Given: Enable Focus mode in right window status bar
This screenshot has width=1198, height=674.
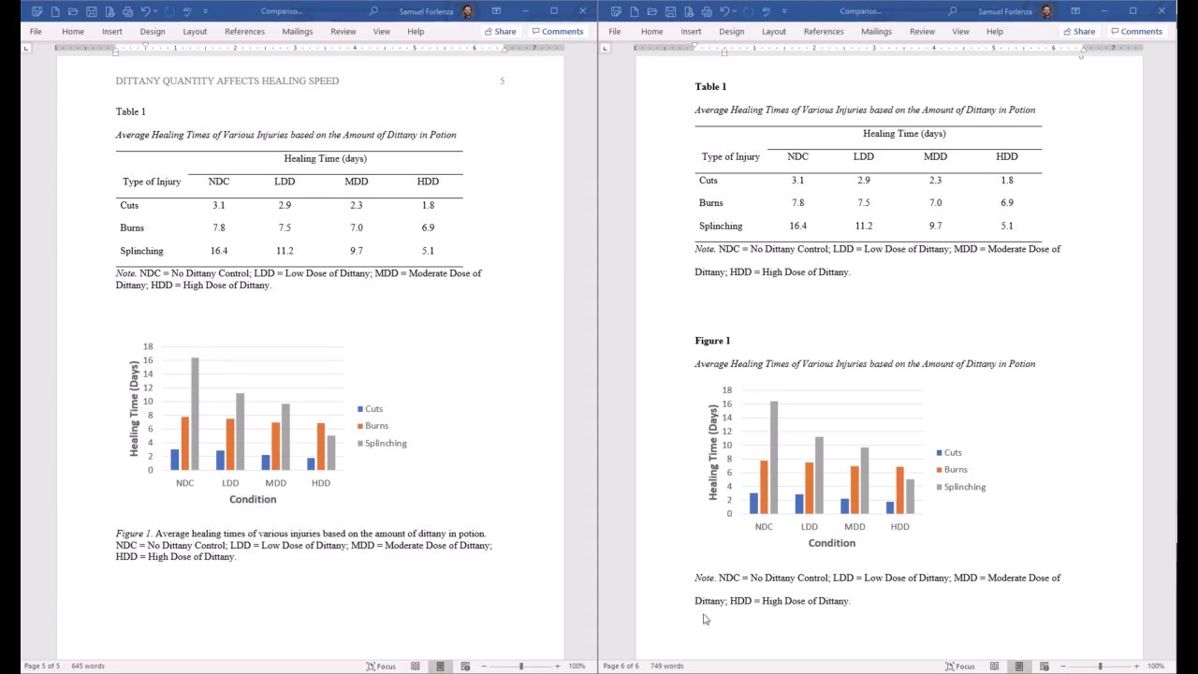Looking at the screenshot, I should pos(961,666).
